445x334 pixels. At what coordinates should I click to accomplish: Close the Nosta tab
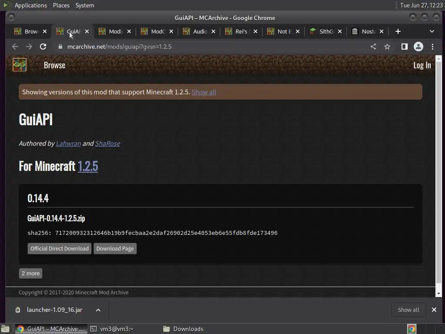(x=382, y=31)
